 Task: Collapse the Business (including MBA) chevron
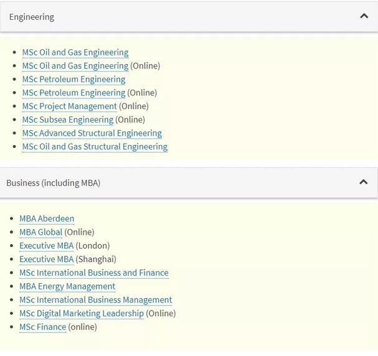click(364, 182)
